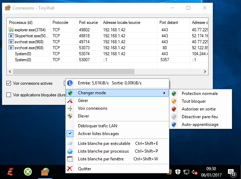This screenshot has width=241, height=179.
Task: Click the blue info icon at menu top
Action: pyautogui.click(x=70, y=83)
